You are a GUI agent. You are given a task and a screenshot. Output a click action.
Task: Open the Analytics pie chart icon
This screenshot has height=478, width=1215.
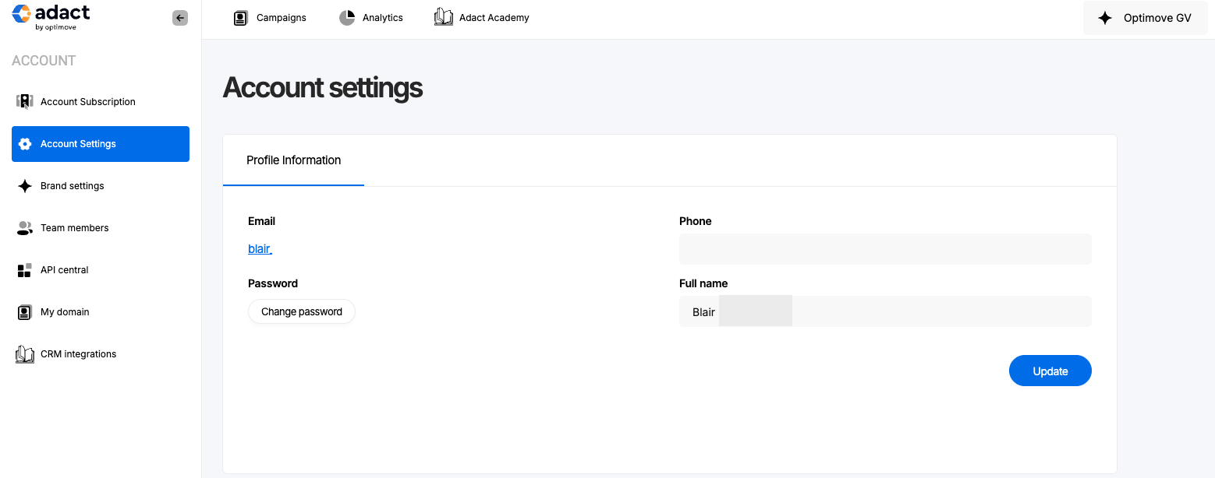point(345,17)
